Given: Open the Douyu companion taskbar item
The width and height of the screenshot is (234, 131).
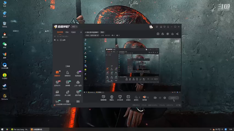Looking at the screenshot, I should (39, 130).
